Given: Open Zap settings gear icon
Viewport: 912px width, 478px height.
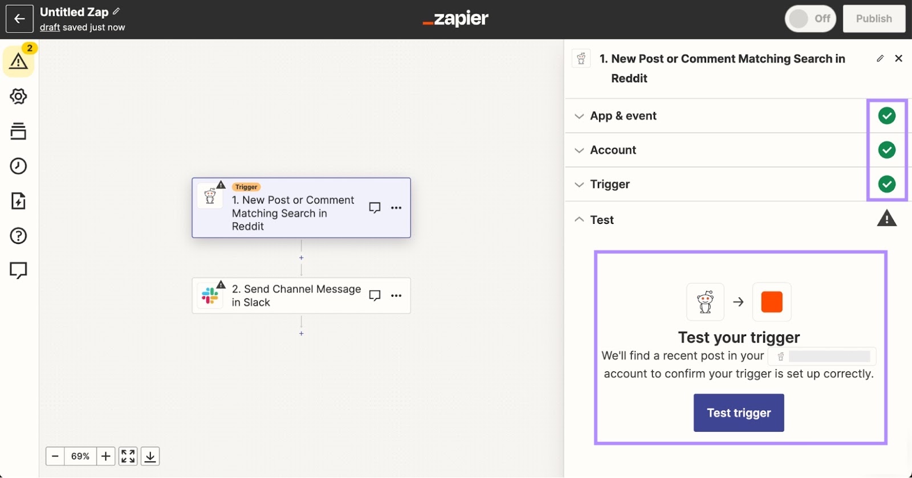Looking at the screenshot, I should (x=18, y=96).
